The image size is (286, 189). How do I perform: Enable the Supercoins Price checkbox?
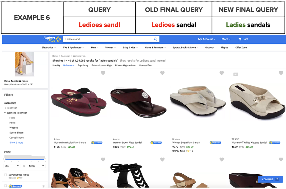6,175
